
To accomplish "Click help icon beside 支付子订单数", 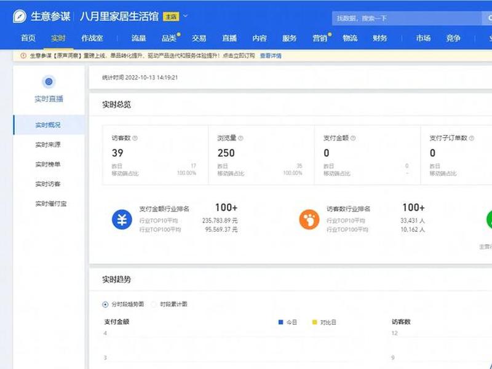I will [x=472, y=138].
